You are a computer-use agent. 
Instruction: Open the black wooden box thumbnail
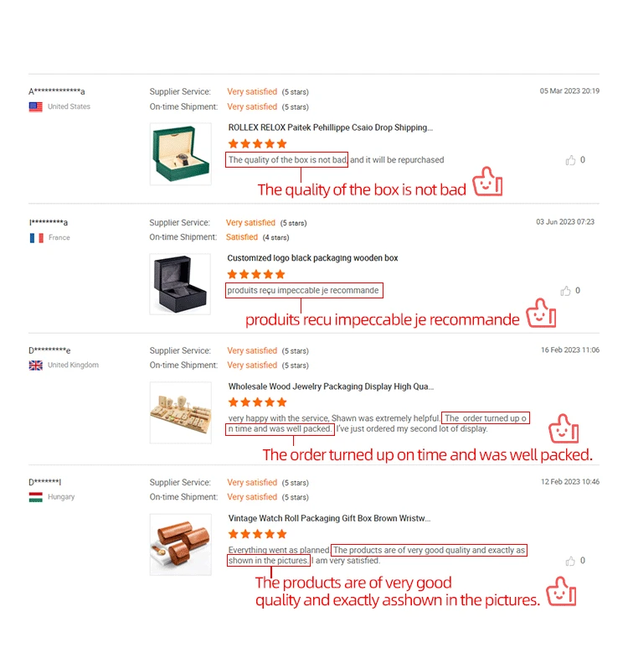[180, 284]
